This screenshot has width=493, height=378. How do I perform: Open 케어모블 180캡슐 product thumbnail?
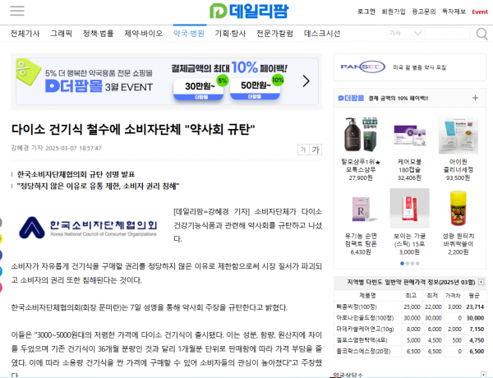coord(409,135)
